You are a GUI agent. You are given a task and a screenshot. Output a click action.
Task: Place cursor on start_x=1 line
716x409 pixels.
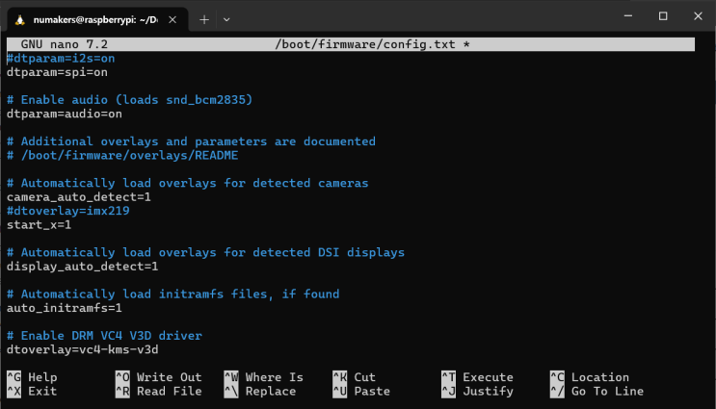(39, 225)
